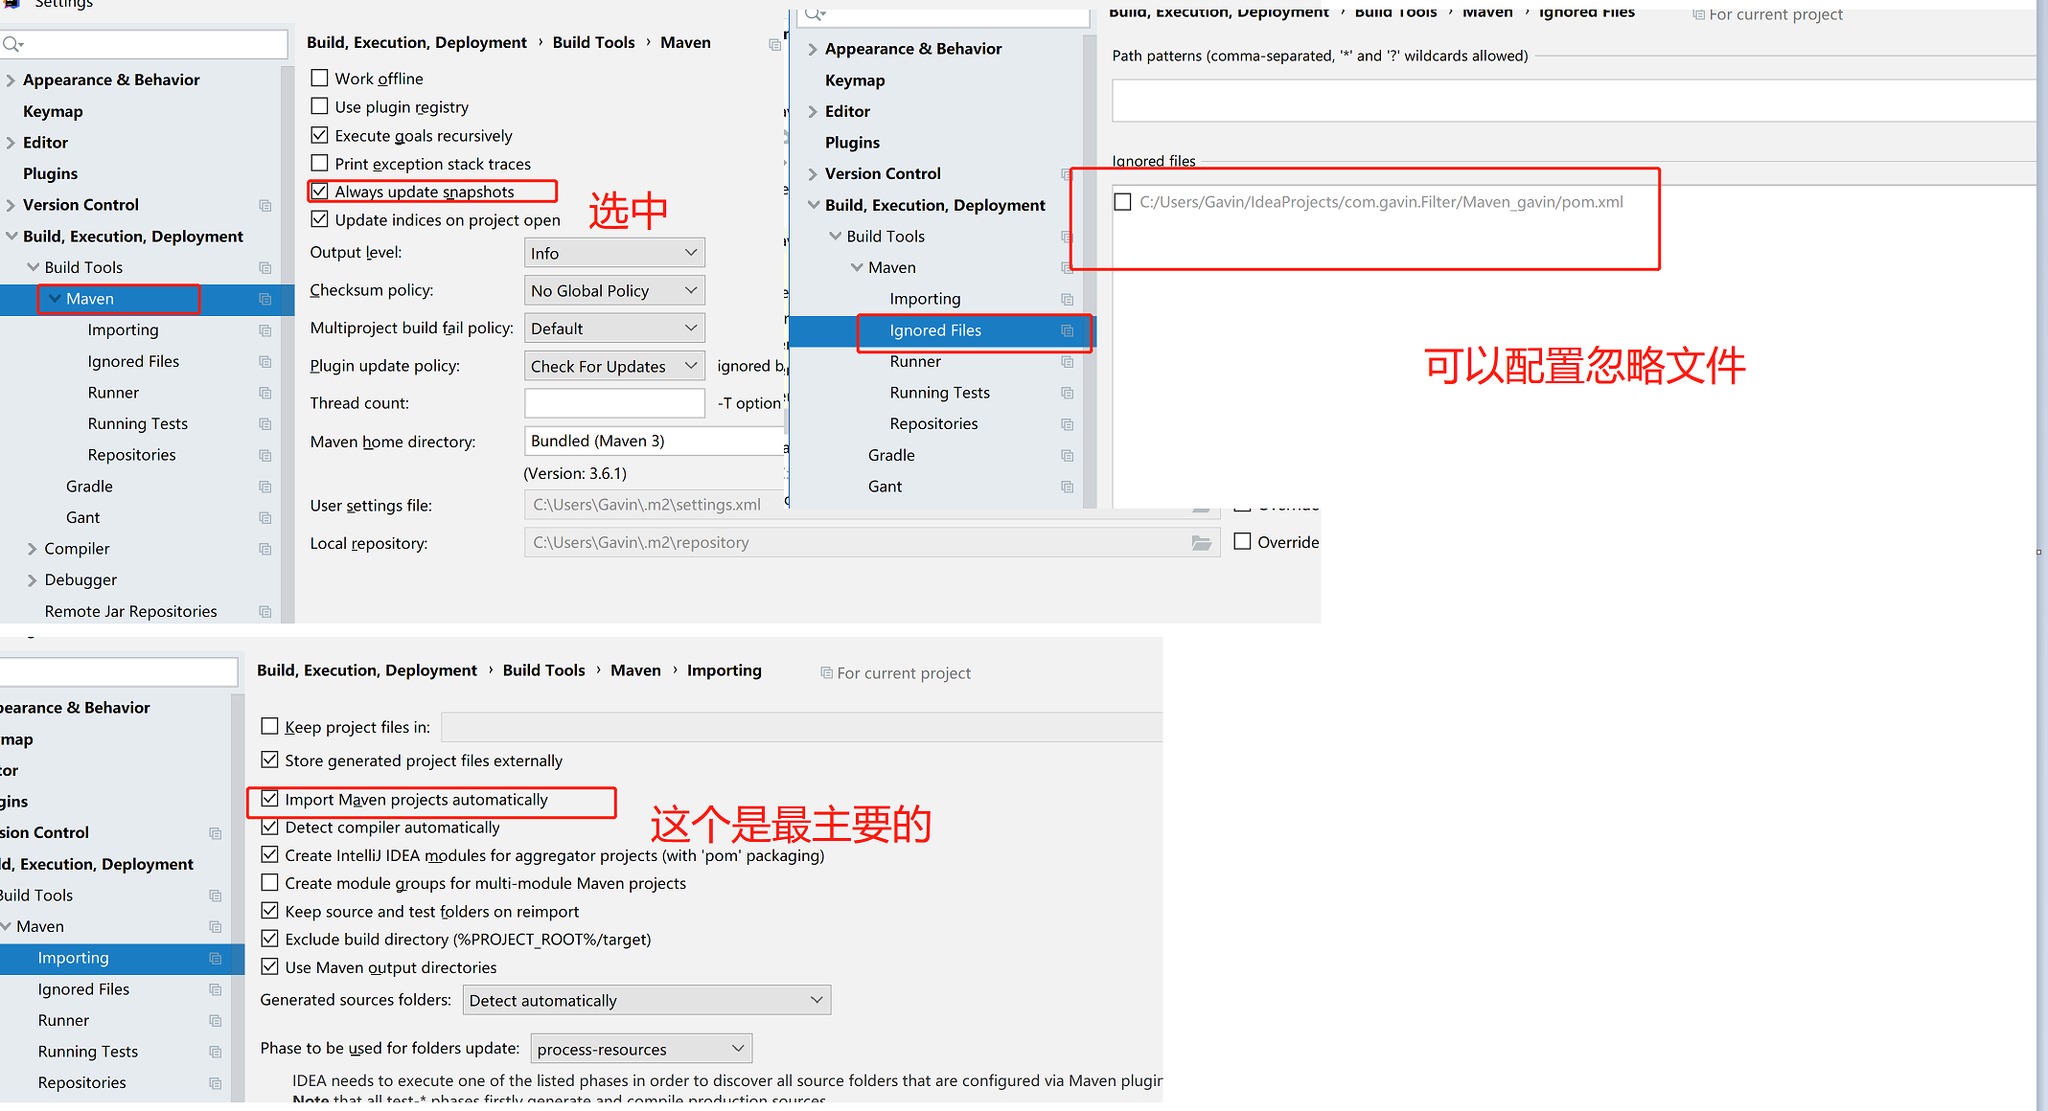Select Running Tests in middle settings tree
The height and width of the screenshot is (1111, 2048).
(939, 393)
